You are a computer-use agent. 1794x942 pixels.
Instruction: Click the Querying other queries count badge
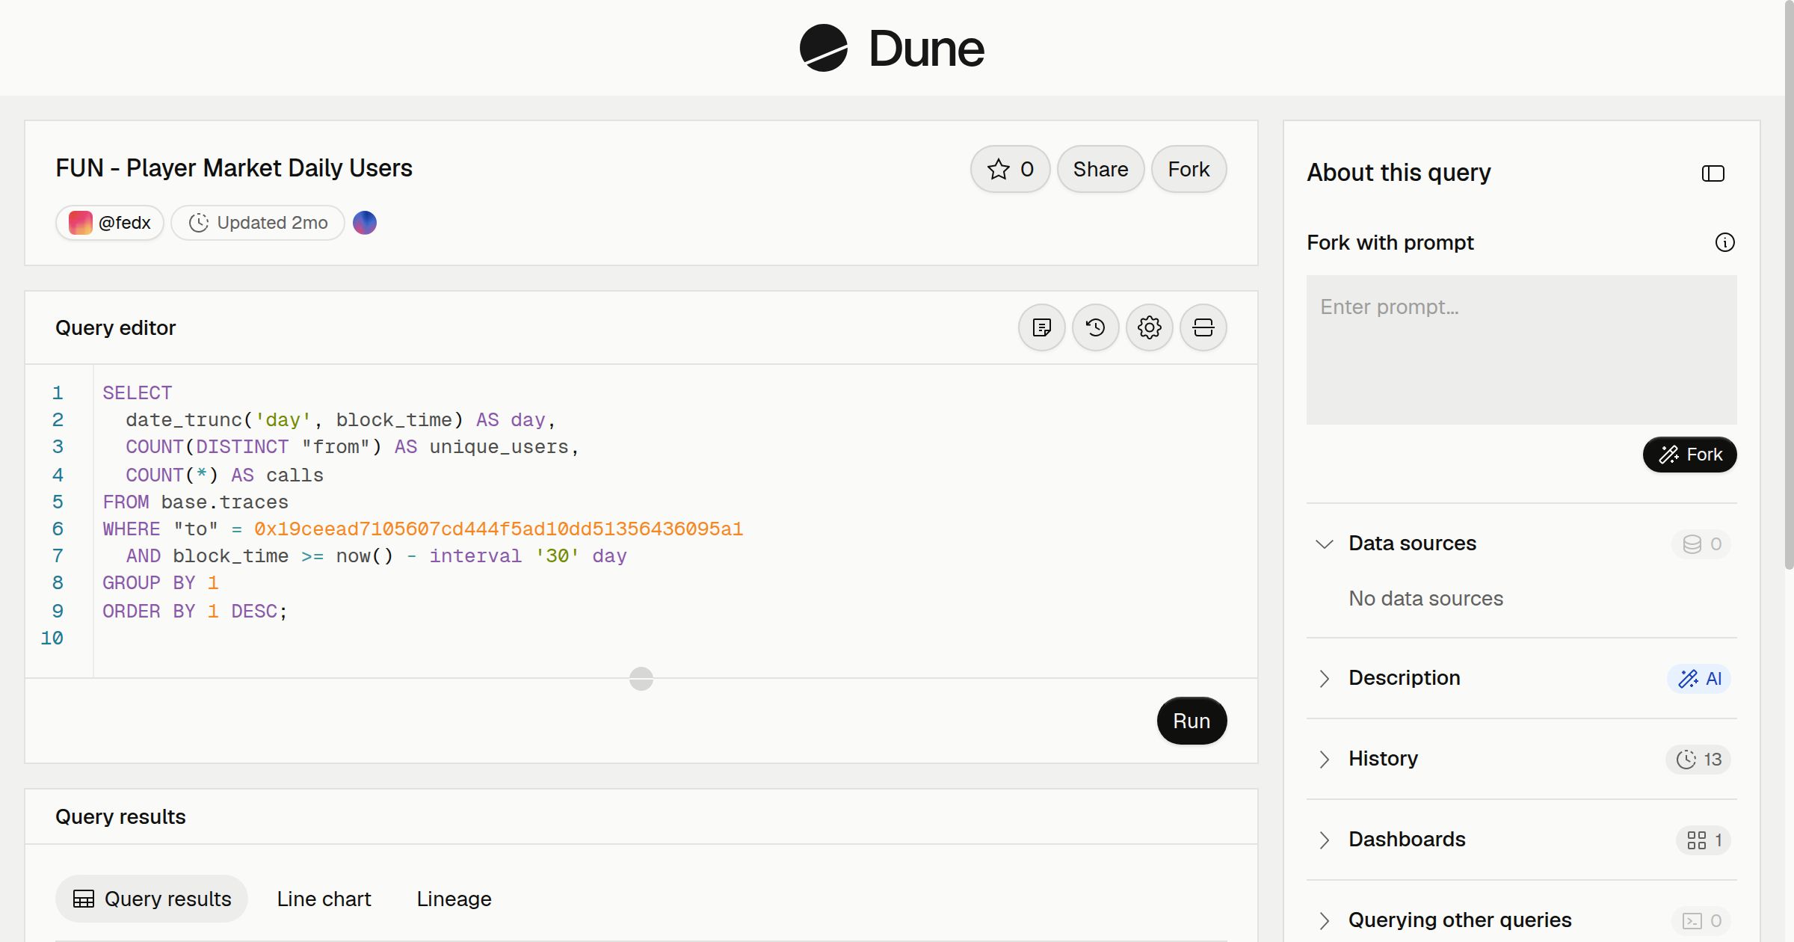[1701, 921]
